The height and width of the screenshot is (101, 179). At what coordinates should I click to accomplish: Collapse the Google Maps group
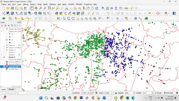click(1, 69)
